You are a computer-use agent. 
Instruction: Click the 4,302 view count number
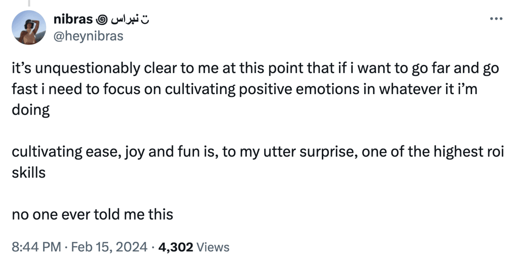[176, 247]
